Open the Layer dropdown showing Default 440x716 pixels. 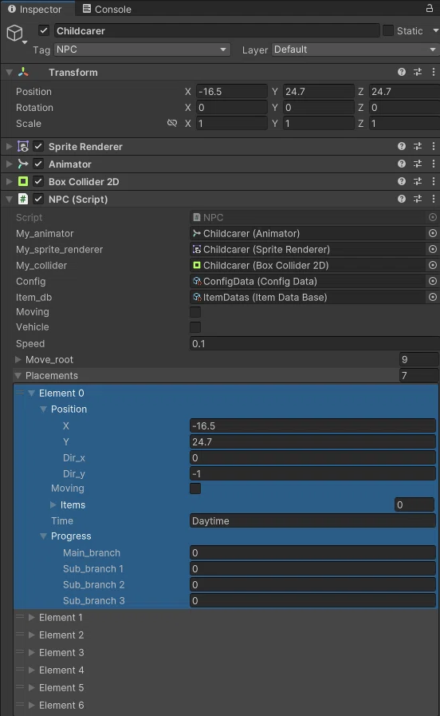click(355, 49)
